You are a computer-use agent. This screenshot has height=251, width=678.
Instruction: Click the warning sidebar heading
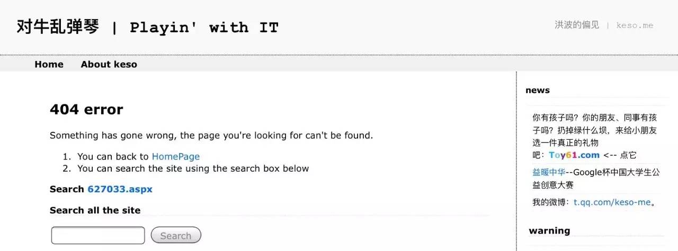point(549,230)
